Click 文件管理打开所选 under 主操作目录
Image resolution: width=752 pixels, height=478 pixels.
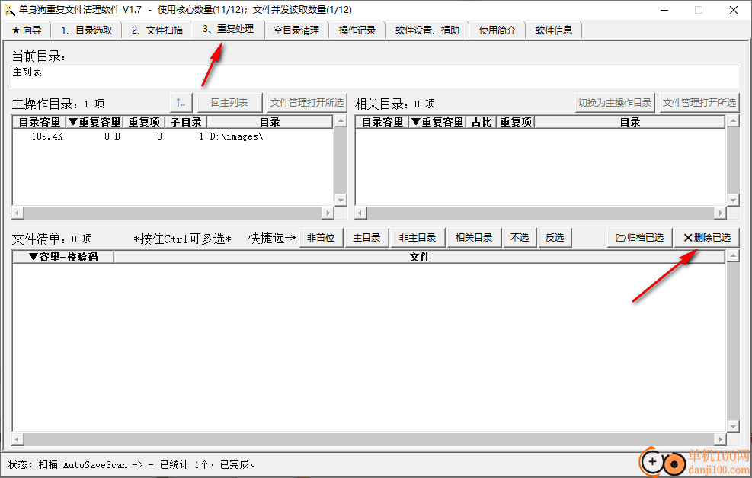coord(307,103)
